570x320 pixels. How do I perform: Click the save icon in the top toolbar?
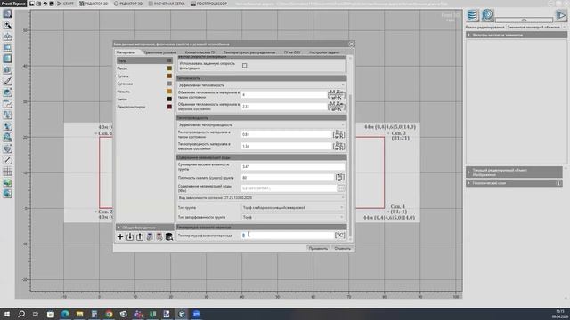coord(32,4)
